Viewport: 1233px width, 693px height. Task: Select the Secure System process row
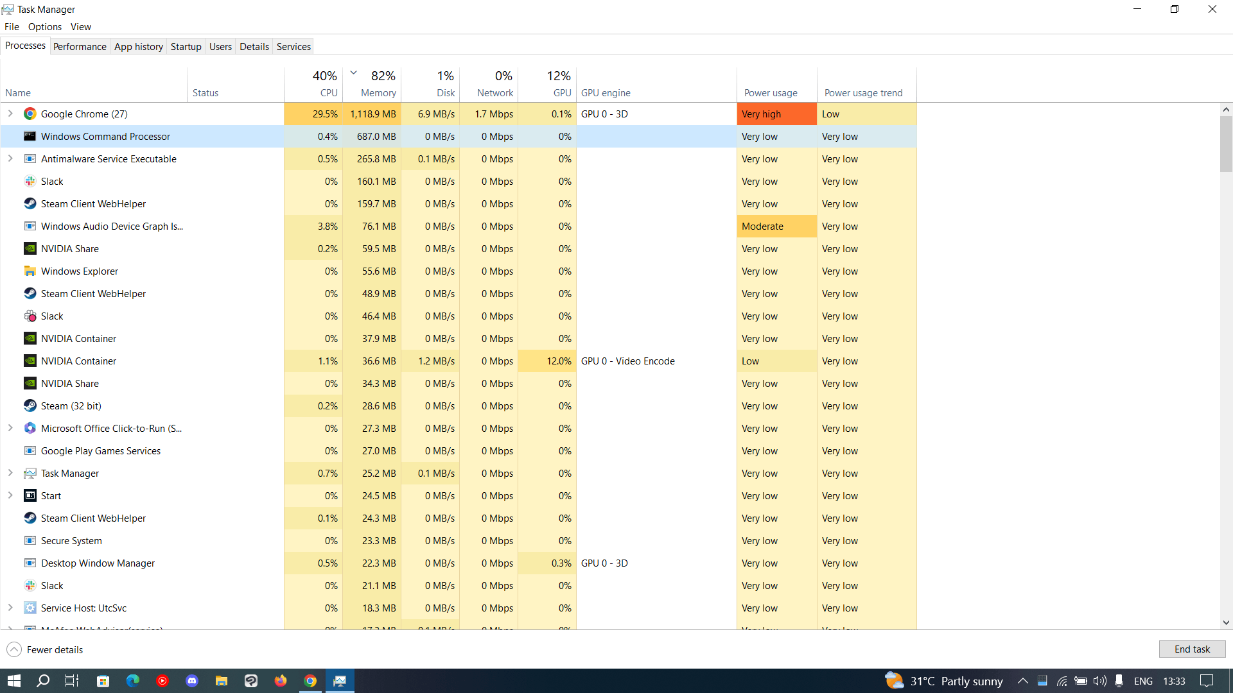tap(71, 541)
